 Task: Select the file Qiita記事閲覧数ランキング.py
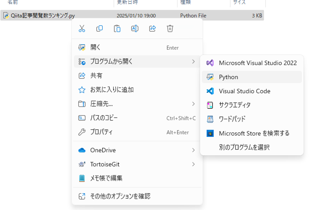(x=132, y=15)
